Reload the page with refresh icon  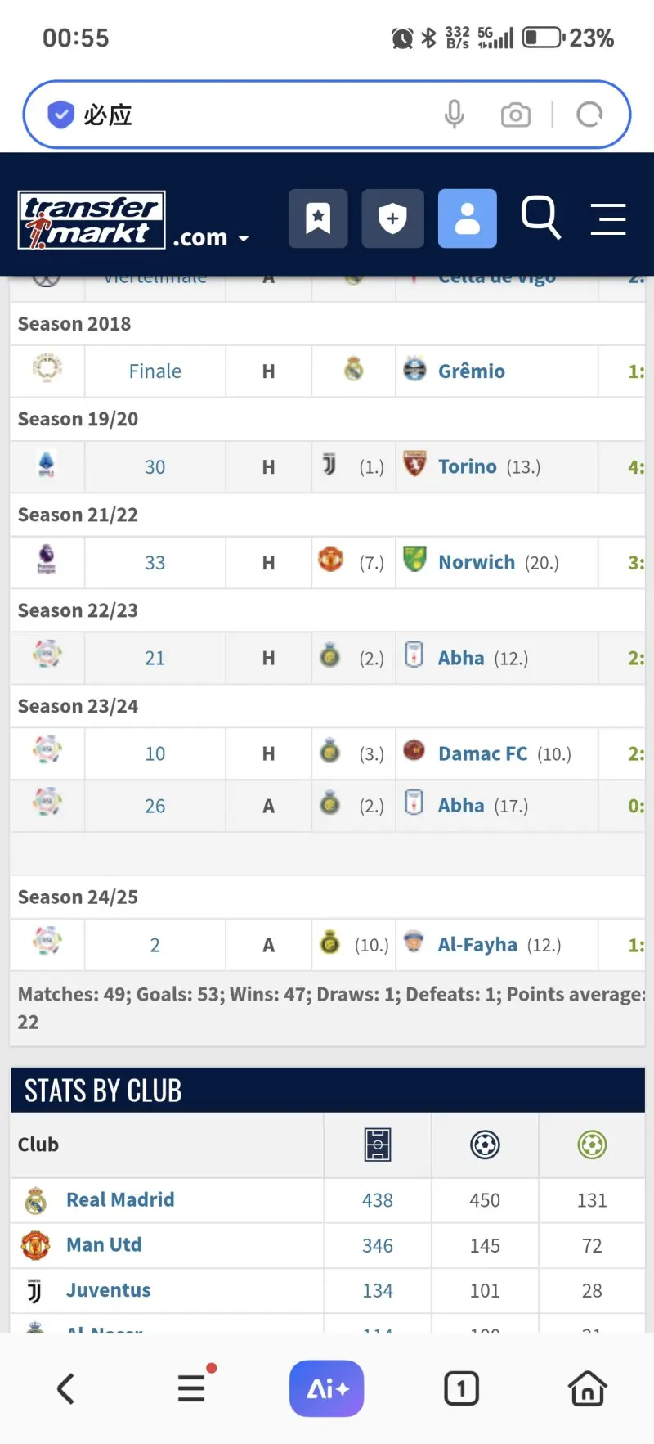point(589,115)
